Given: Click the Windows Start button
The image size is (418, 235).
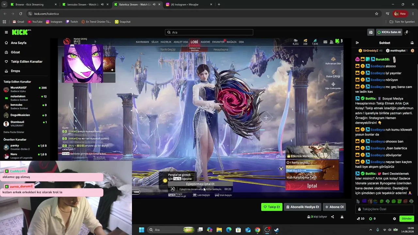Looking at the screenshot, I should 141,230.
